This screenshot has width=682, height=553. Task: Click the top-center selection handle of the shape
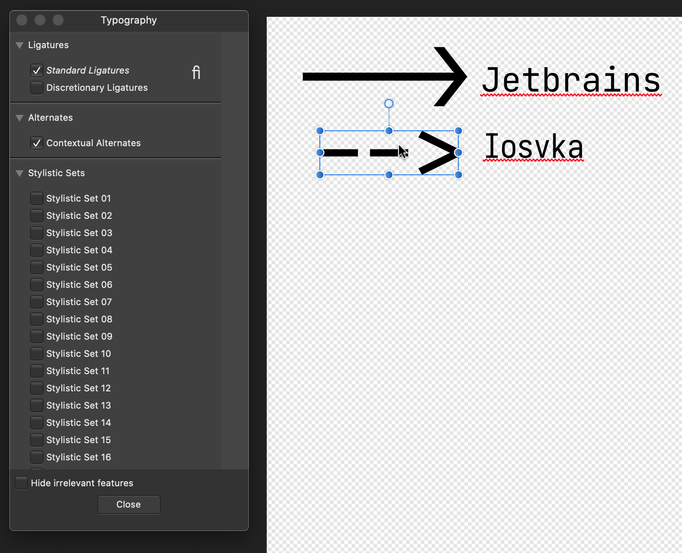(389, 130)
